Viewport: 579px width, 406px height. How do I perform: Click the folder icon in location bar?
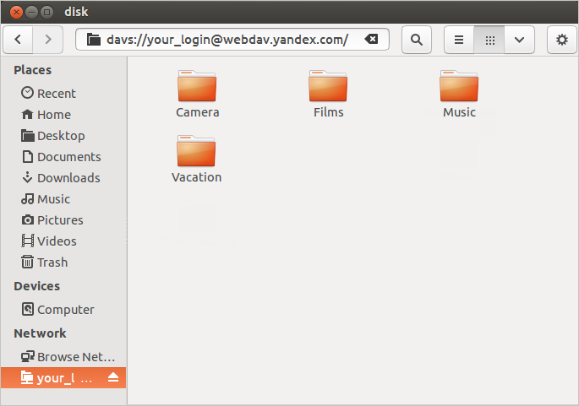[94, 39]
